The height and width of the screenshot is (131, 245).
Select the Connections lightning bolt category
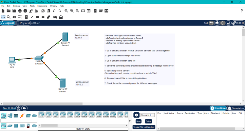[x=22, y=116]
